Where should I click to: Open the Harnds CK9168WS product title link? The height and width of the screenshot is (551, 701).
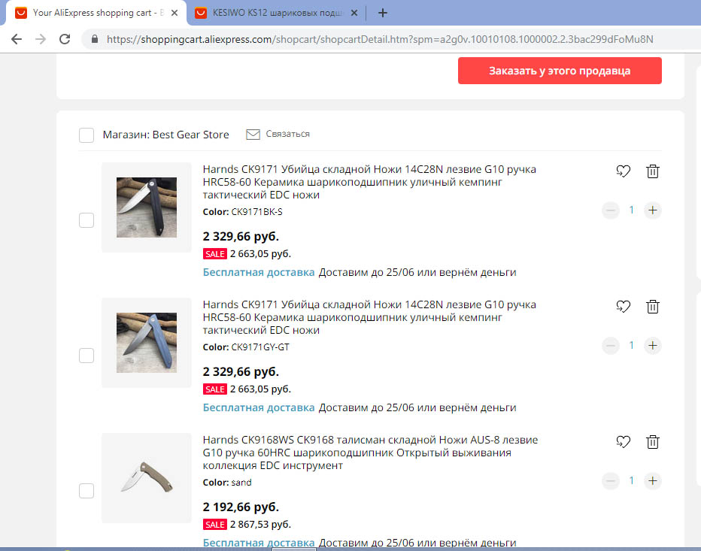click(x=370, y=453)
